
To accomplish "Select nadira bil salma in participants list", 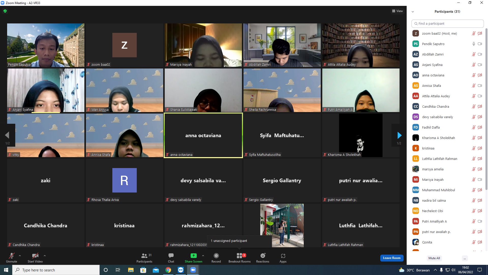I will pyautogui.click(x=448, y=200).
